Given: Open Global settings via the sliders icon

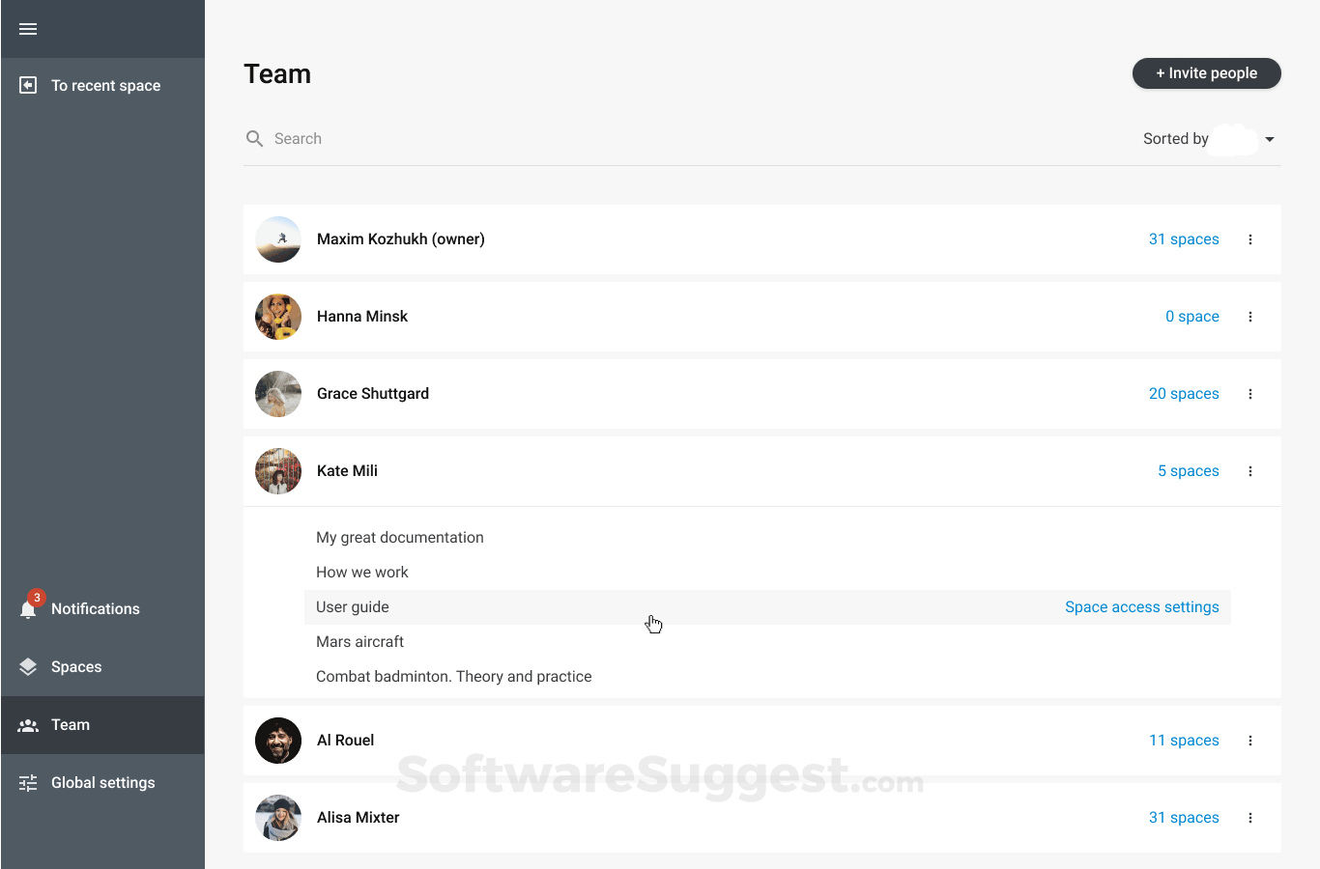Looking at the screenshot, I should (28, 782).
